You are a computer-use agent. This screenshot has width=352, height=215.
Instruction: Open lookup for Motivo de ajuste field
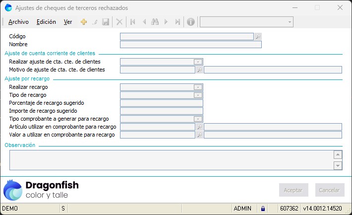pos(199,70)
